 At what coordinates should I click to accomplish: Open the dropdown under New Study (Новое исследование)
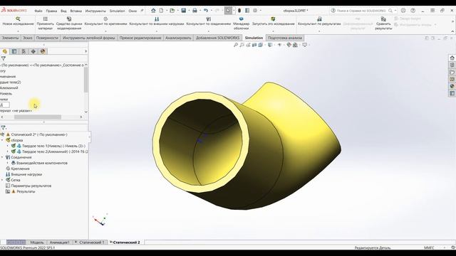[18, 31]
